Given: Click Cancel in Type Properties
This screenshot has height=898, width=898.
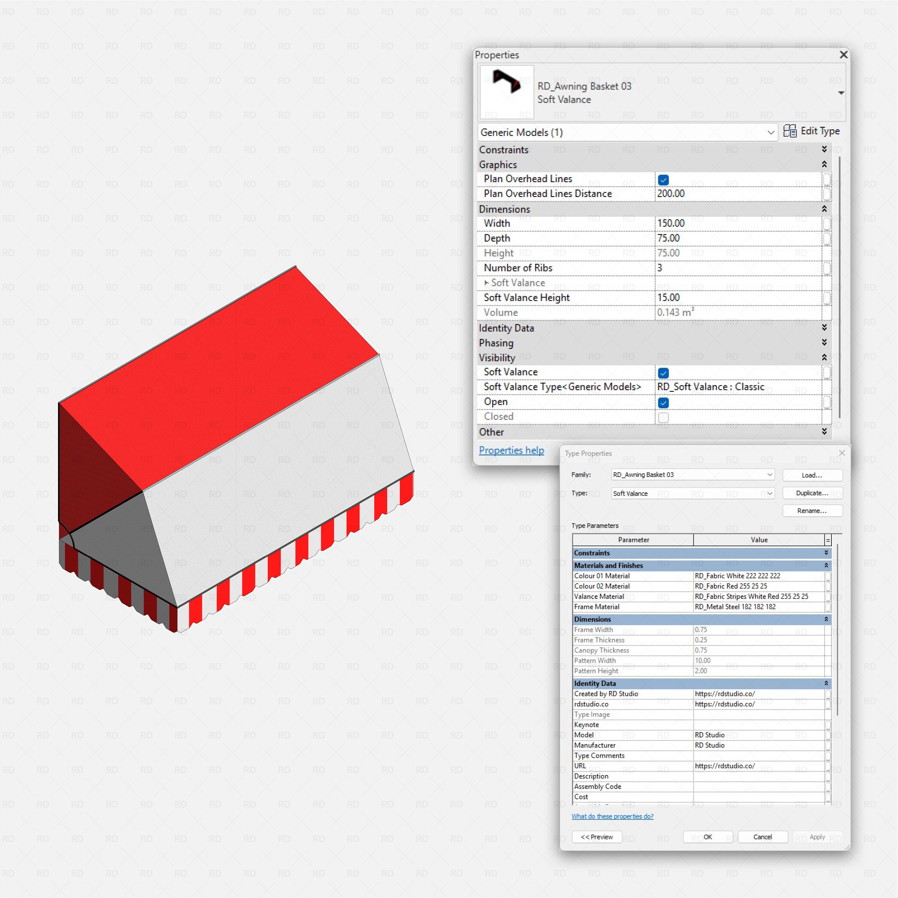Looking at the screenshot, I should [762, 837].
